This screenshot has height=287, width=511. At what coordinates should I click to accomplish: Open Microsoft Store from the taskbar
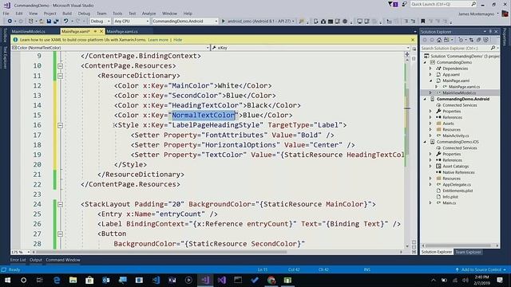(x=89, y=280)
